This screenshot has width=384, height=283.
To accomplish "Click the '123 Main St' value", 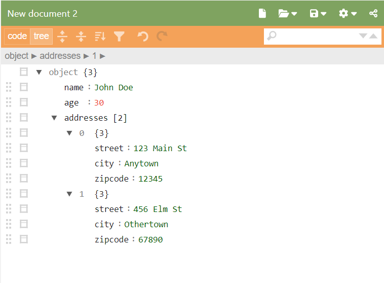I will (160, 149).
